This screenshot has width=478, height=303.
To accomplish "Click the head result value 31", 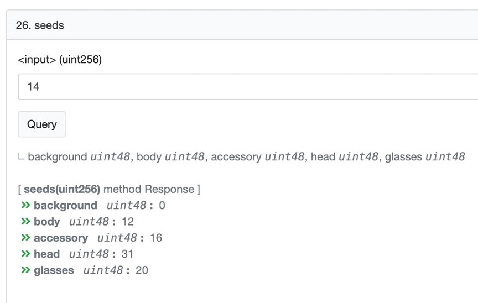I will [x=127, y=254].
